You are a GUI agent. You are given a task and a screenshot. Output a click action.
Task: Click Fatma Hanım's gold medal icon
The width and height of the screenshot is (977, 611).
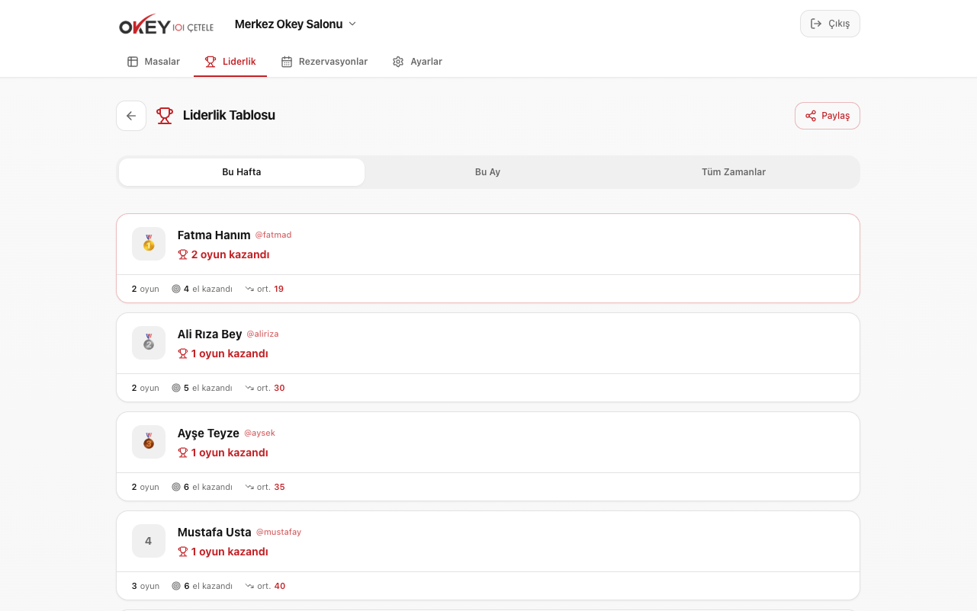click(x=149, y=244)
